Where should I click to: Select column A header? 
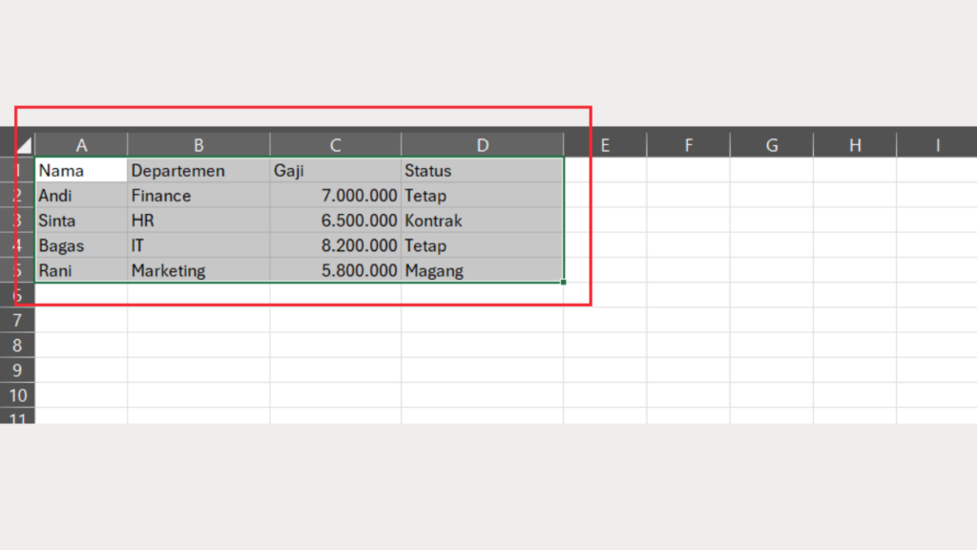point(81,145)
